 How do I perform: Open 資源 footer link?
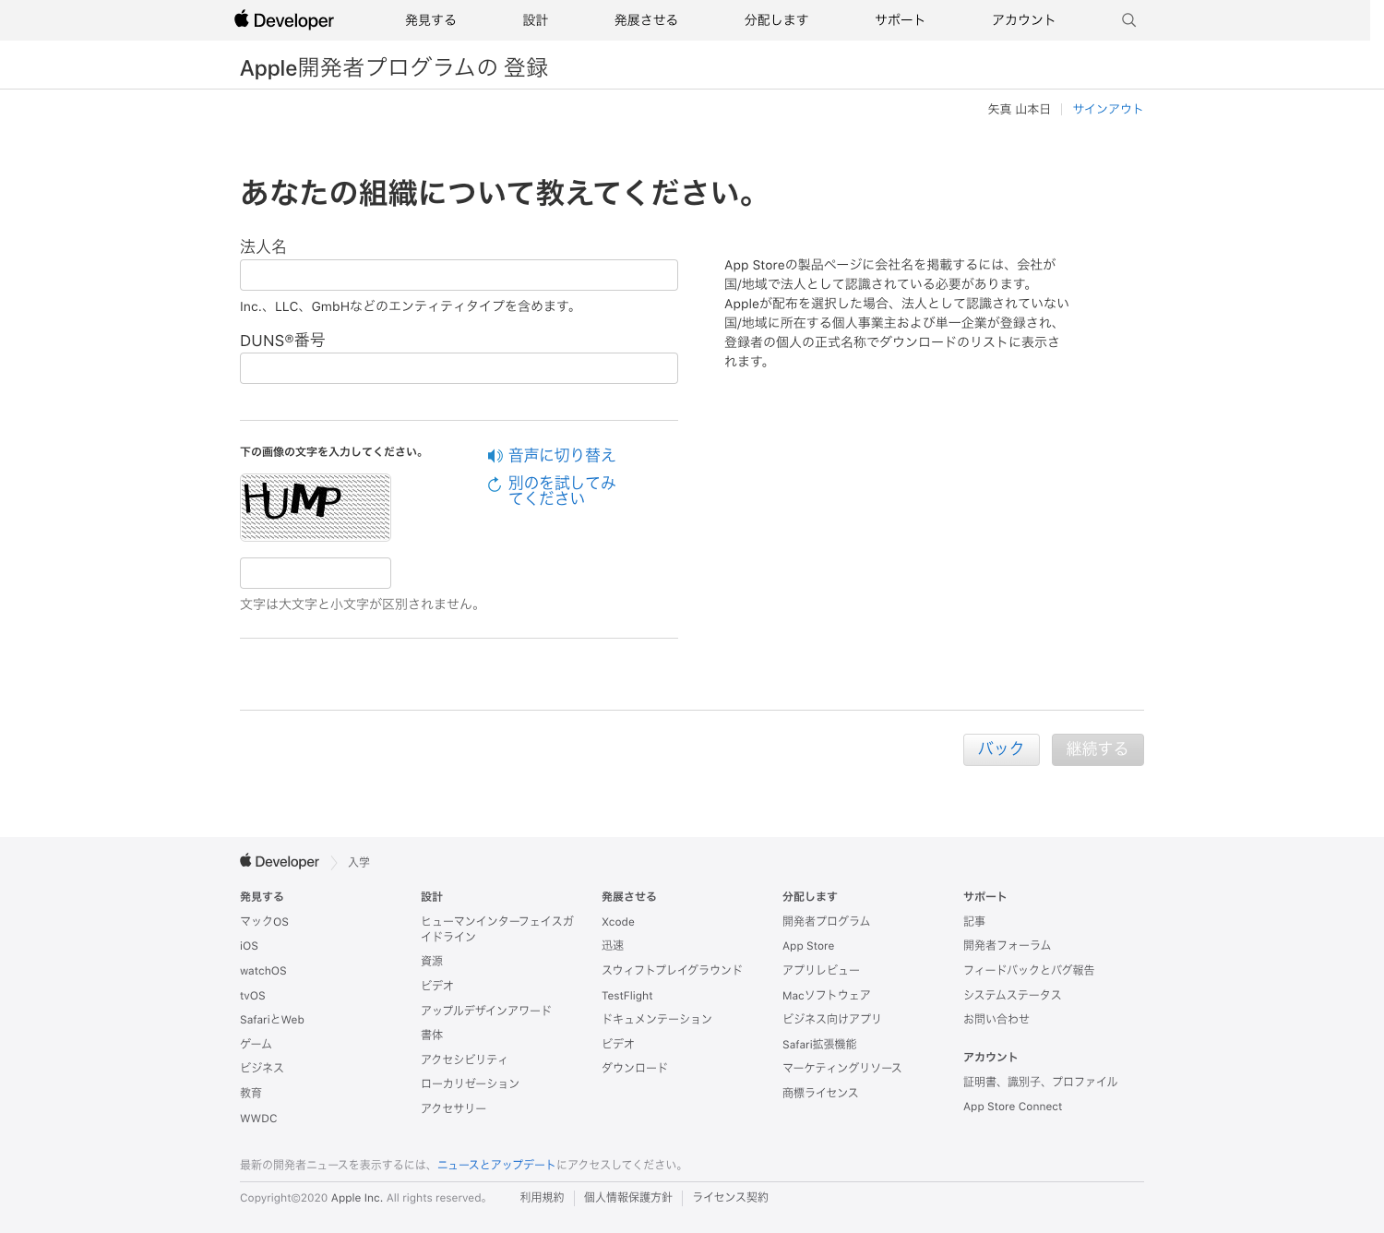(432, 961)
